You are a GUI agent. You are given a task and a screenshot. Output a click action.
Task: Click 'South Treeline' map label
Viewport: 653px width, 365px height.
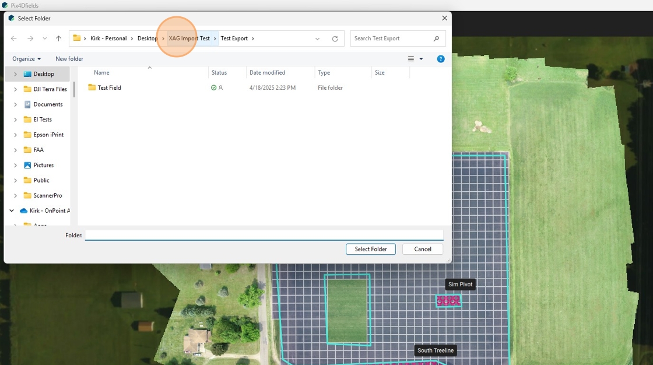(436, 350)
